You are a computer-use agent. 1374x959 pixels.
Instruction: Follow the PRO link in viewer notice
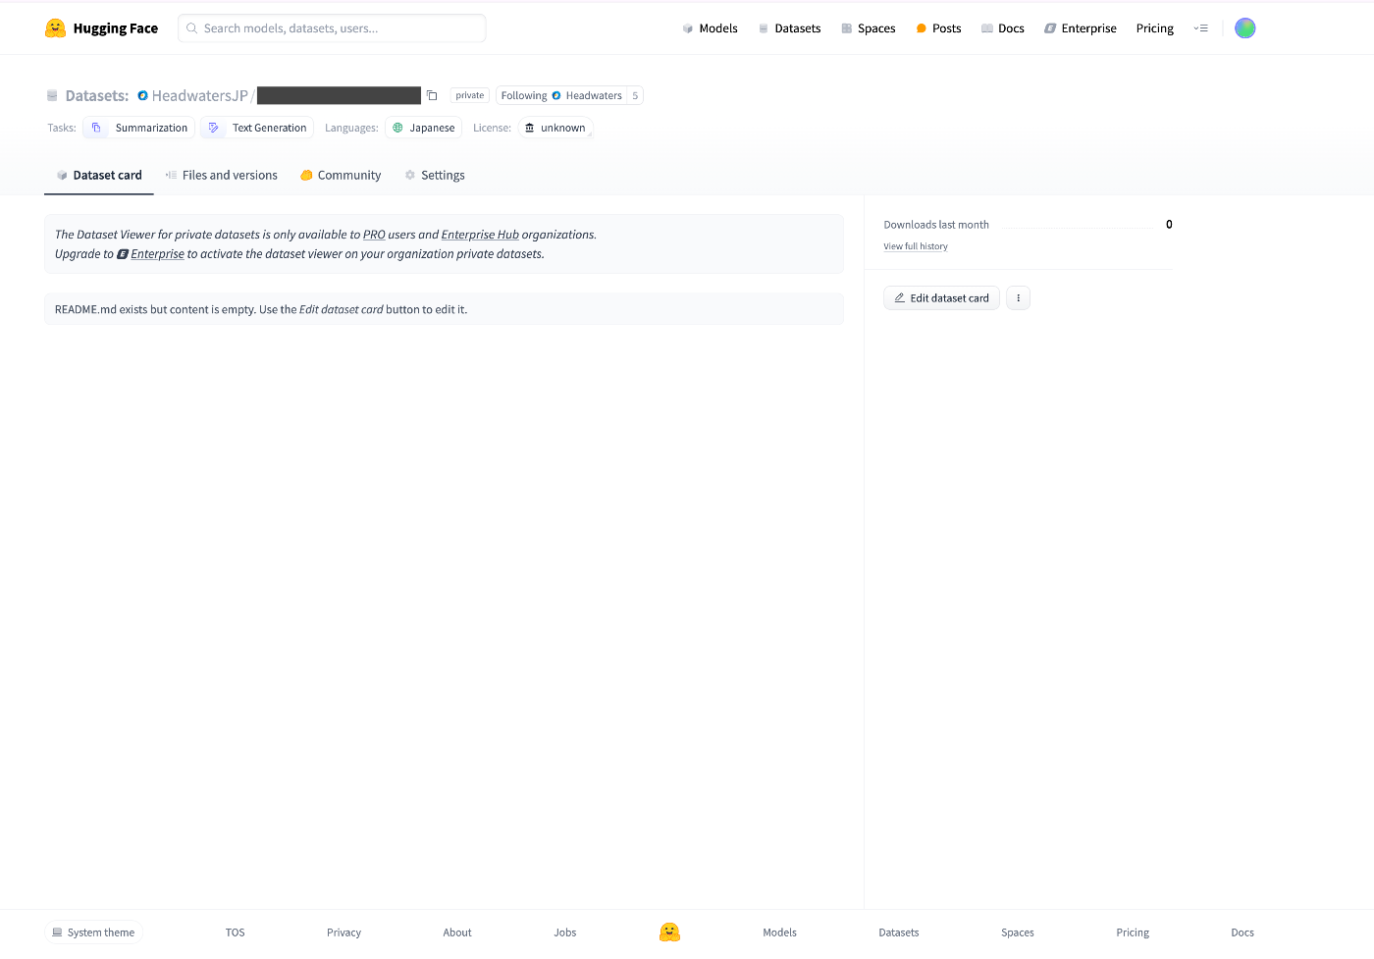(x=374, y=235)
